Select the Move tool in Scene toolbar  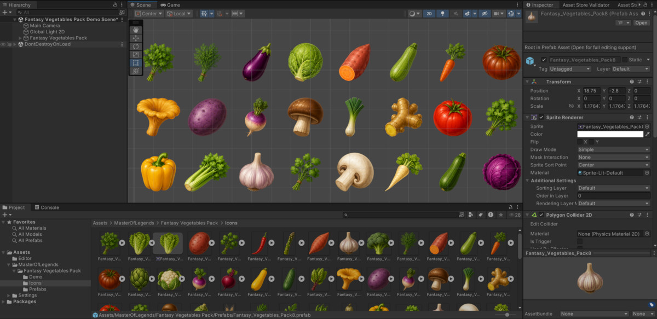136,38
